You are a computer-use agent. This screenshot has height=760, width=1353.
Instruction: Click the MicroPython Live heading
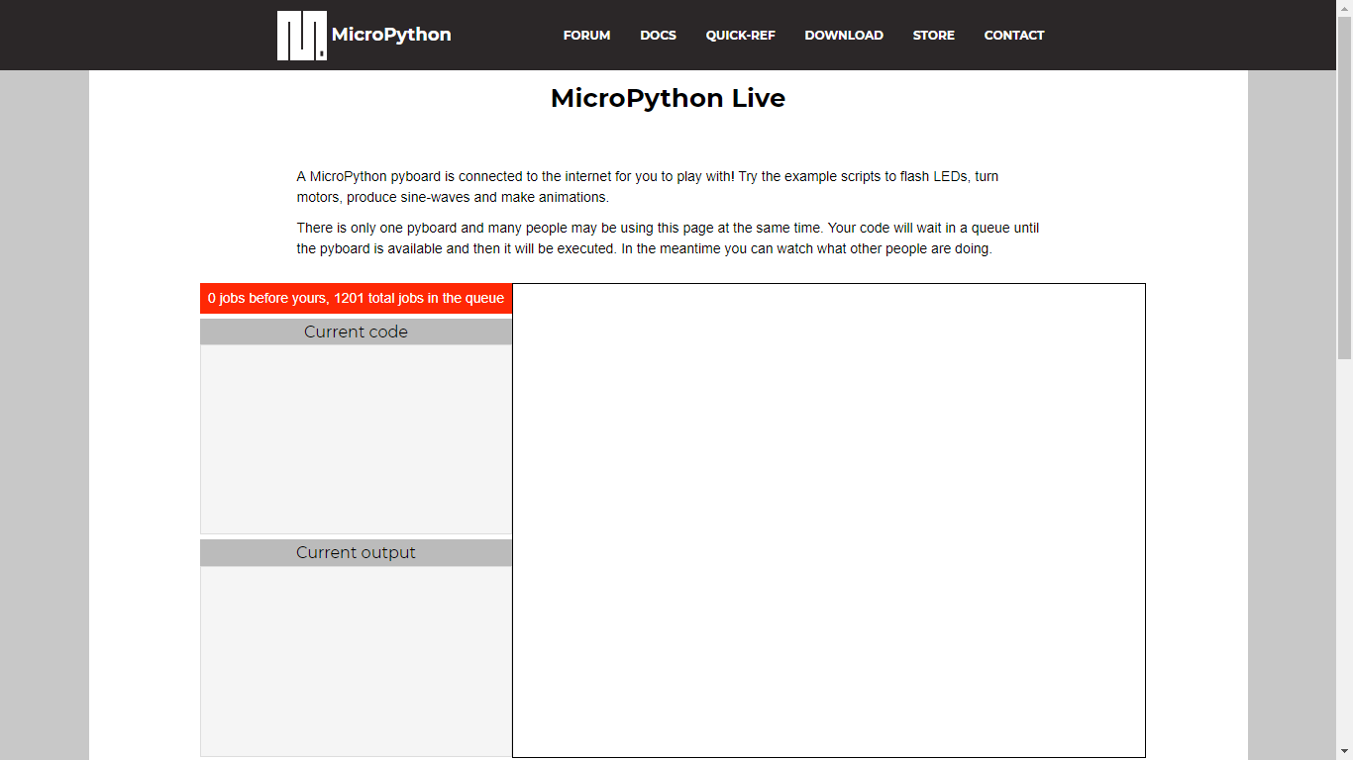[668, 98]
